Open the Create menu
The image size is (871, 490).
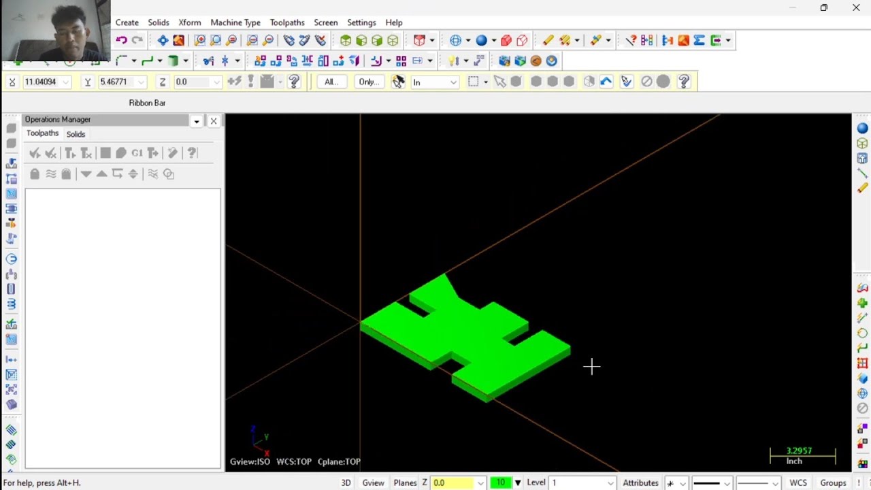pyautogui.click(x=127, y=22)
